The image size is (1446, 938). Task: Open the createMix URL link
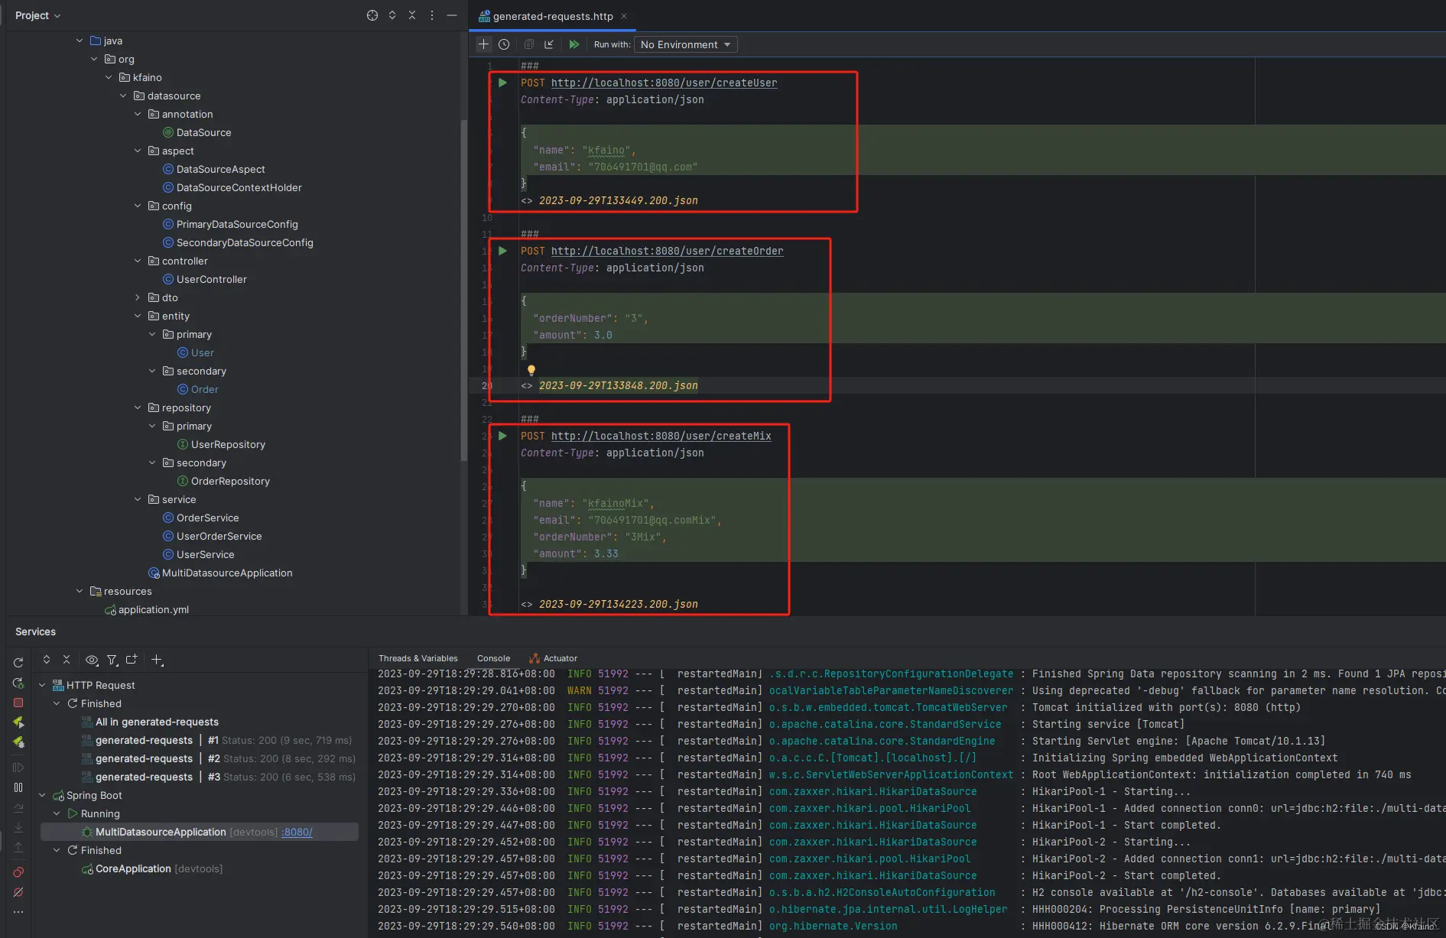click(x=661, y=436)
